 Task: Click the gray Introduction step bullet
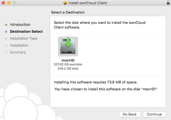[6, 25]
